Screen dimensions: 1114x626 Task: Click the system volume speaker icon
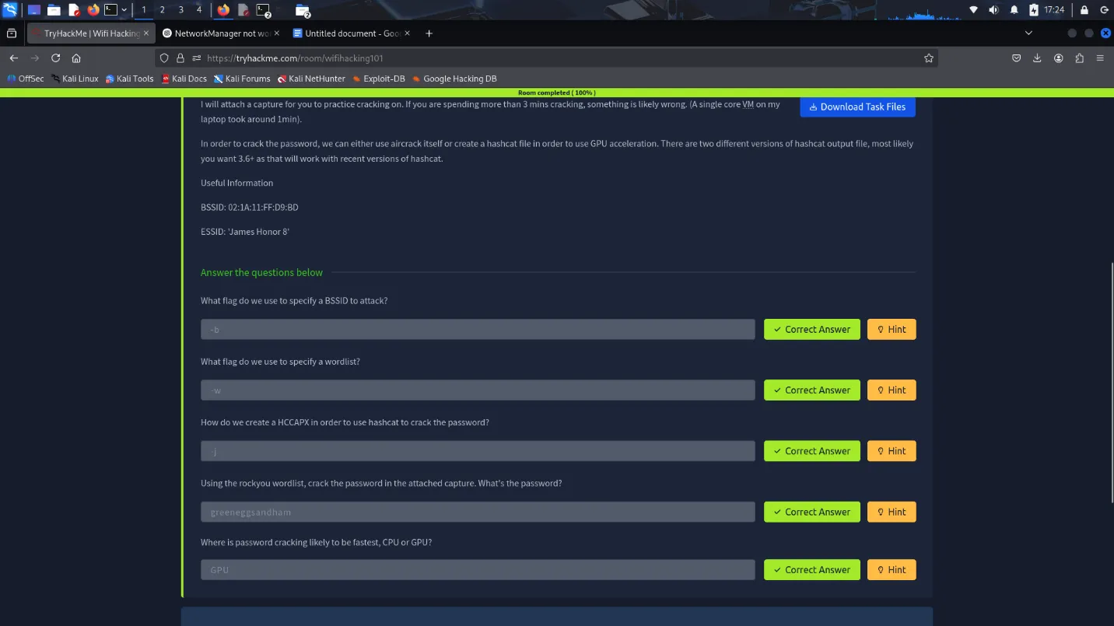[x=993, y=10]
